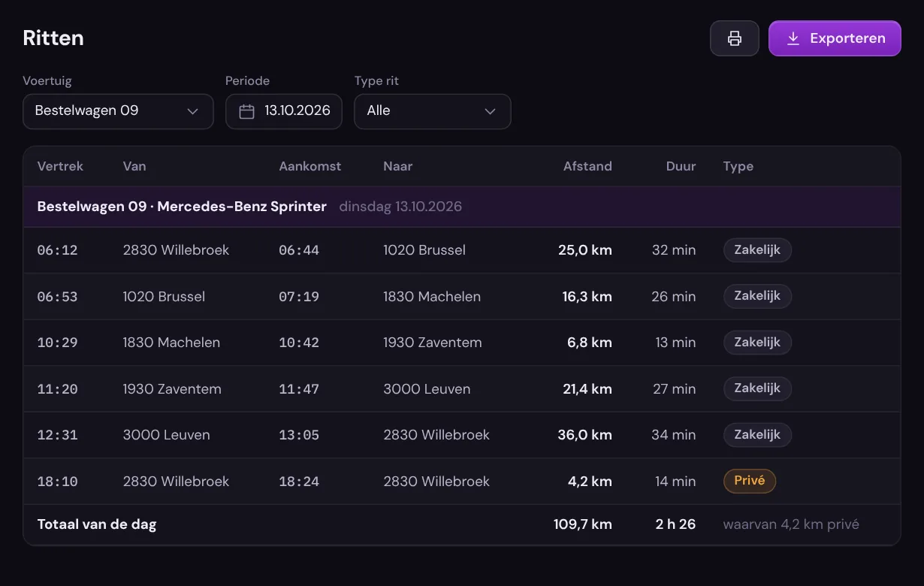Click the Type column header
The height and width of the screenshot is (586, 924).
(738, 167)
